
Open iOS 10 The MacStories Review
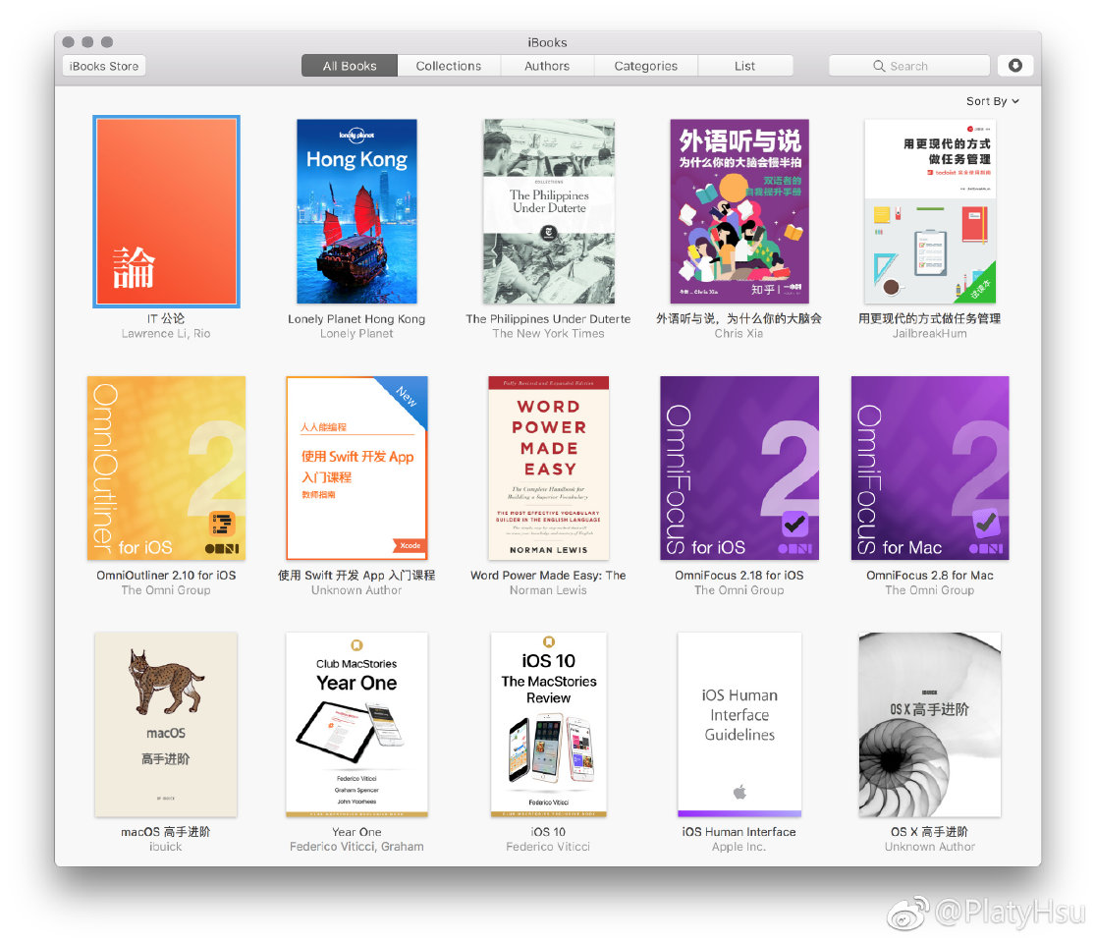click(x=548, y=724)
